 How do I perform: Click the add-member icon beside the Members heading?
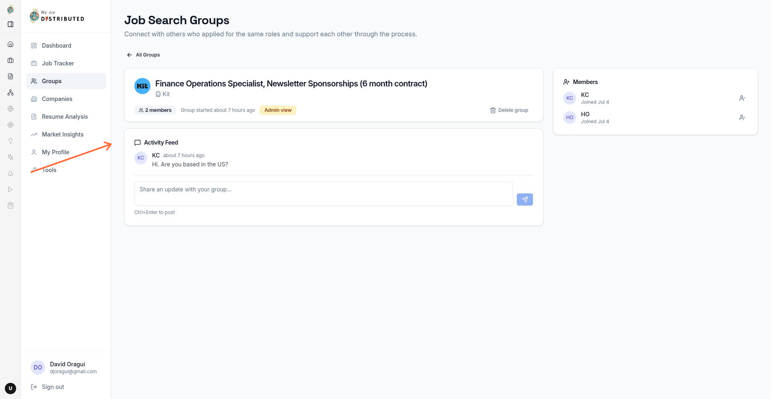pyautogui.click(x=566, y=82)
